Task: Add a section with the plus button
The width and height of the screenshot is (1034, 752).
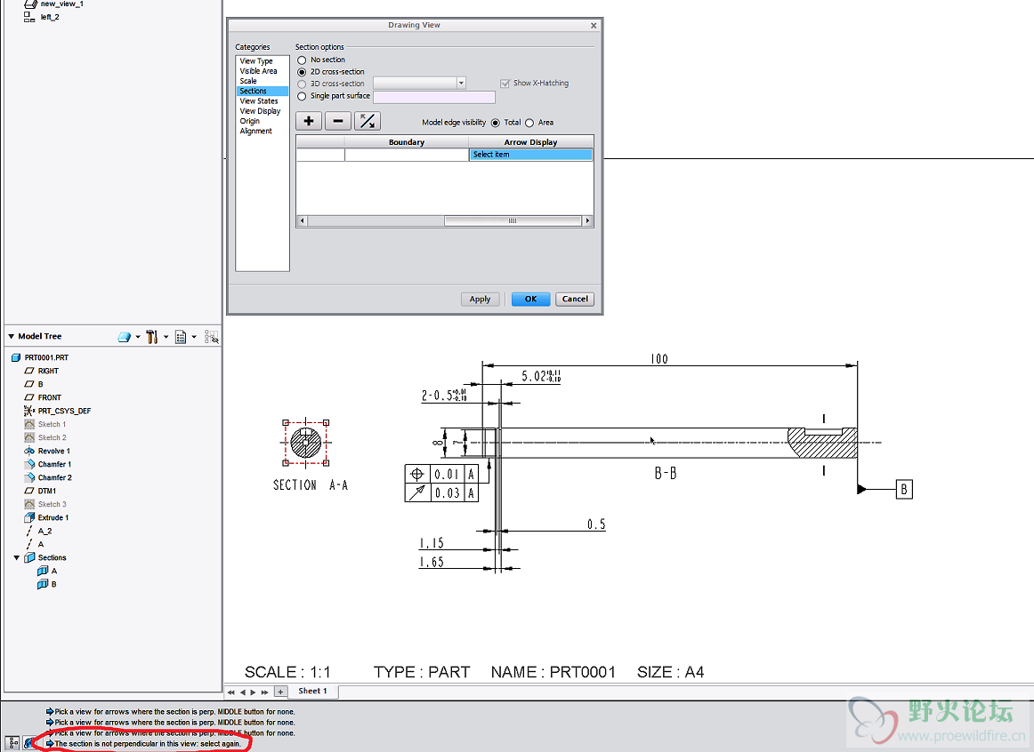Action: pyautogui.click(x=309, y=121)
